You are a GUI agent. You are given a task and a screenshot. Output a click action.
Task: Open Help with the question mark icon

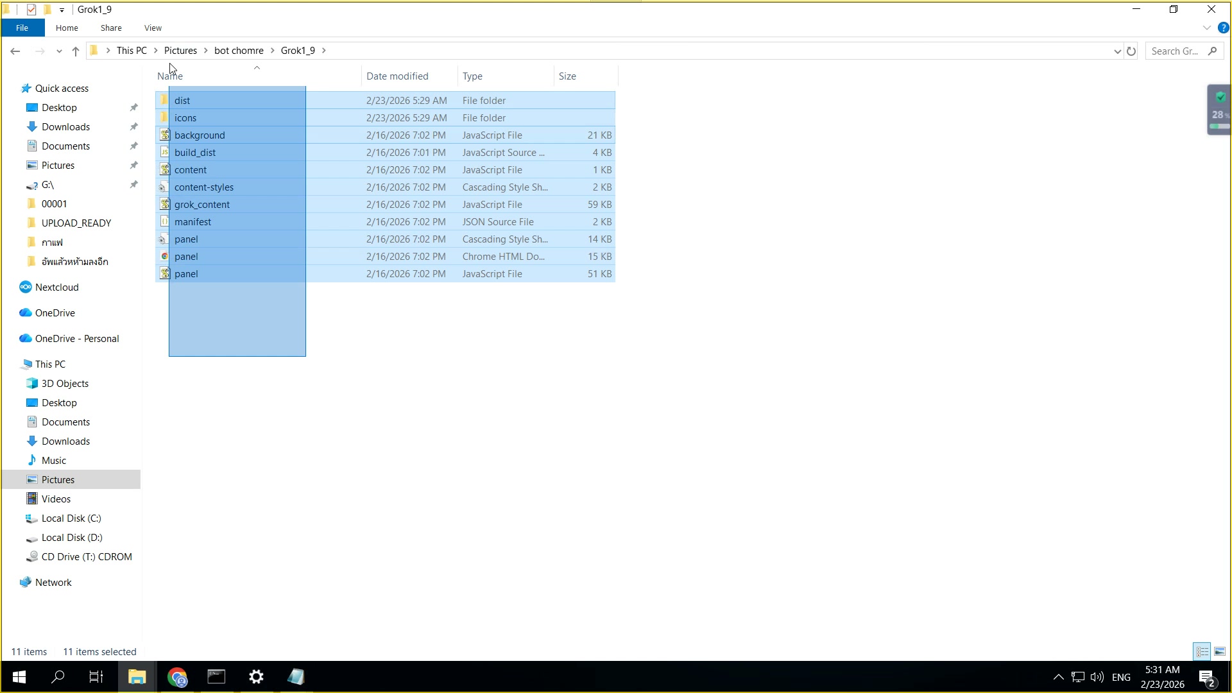tap(1223, 28)
